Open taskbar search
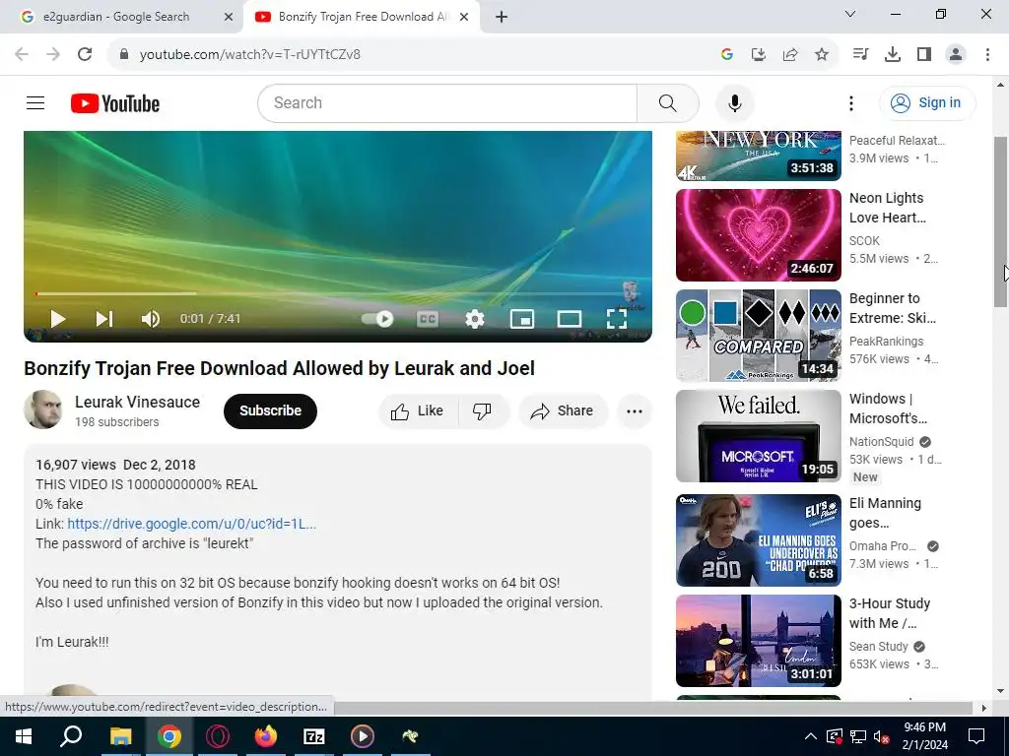The width and height of the screenshot is (1009, 756). coord(71,736)
